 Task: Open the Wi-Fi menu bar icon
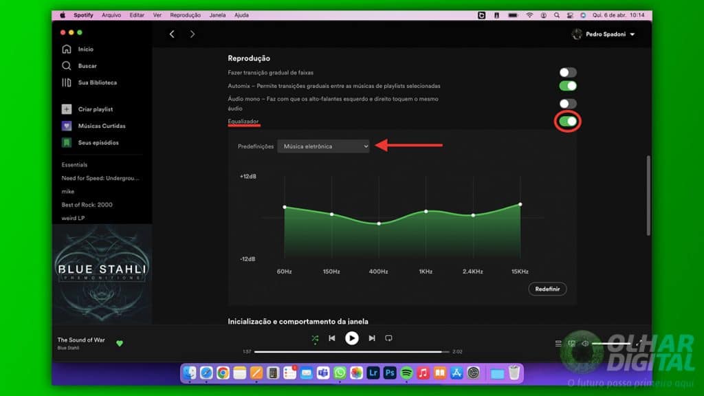point(530,15)
